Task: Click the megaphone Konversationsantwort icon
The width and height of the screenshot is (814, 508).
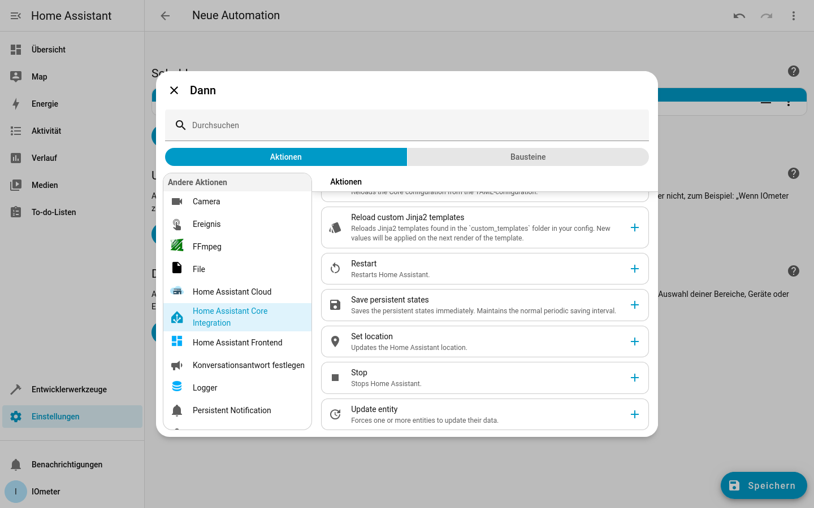Action: 177,365
